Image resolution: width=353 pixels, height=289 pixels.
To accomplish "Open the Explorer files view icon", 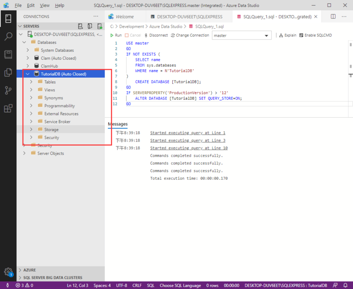I will click(x=8, y=72).
